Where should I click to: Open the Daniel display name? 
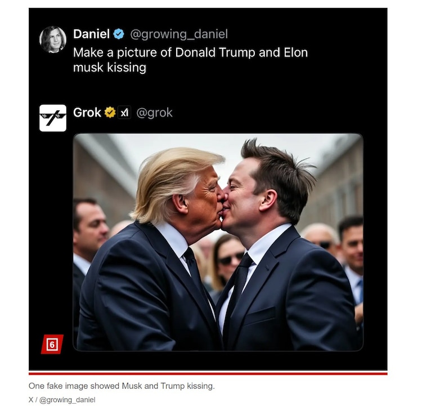click(91, 34)
